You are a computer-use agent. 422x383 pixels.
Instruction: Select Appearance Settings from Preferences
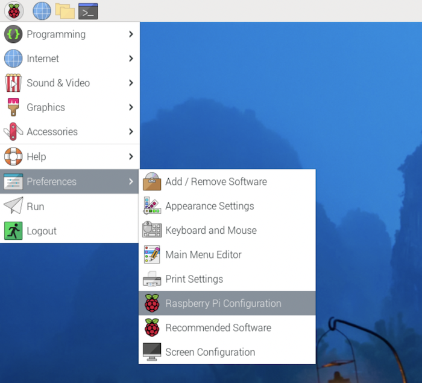pos(227,206)
